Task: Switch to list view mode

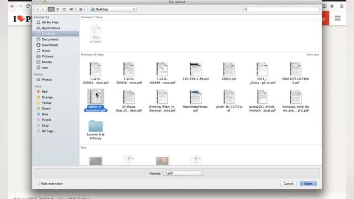Action: 58,9
